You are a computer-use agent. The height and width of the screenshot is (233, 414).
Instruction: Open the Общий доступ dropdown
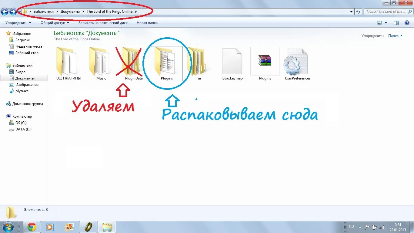(x=55, y=23)
